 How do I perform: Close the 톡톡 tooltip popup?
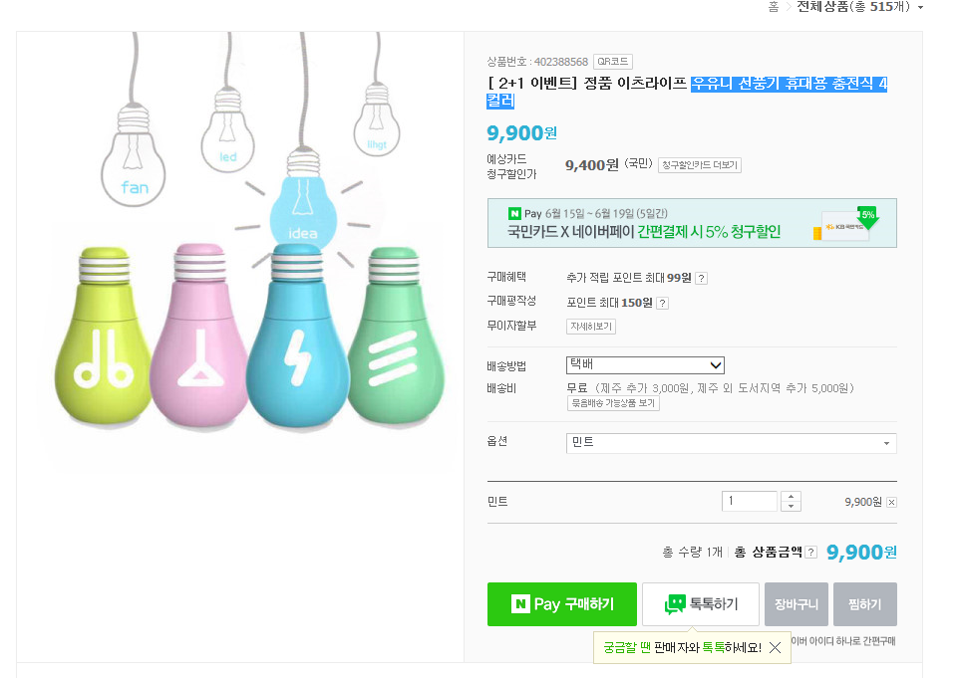tap(775, 648)
